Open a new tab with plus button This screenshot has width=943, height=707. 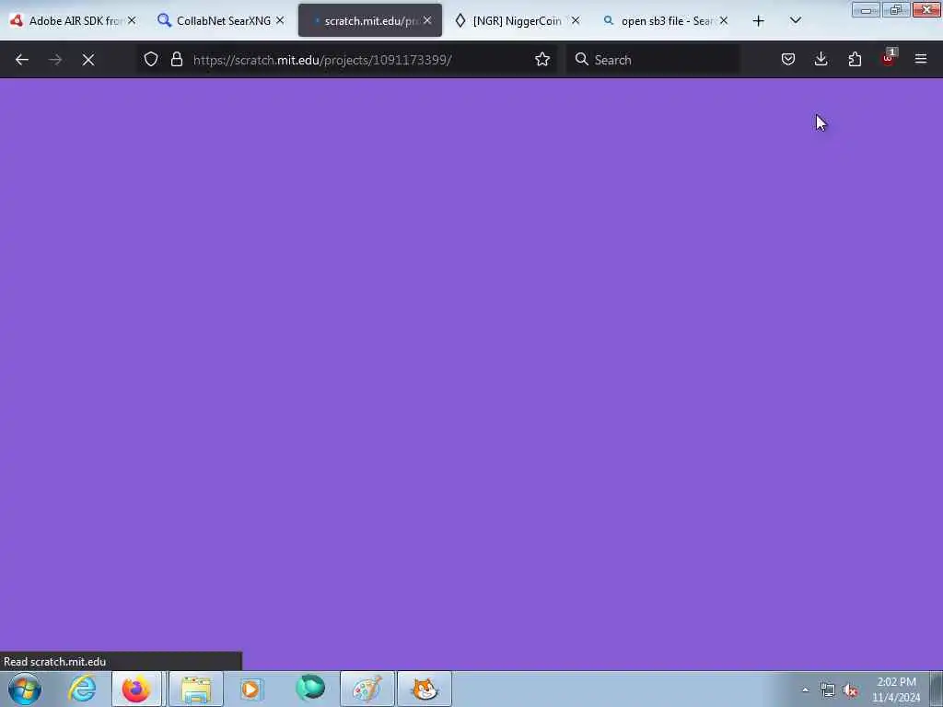tap(759, 21)
